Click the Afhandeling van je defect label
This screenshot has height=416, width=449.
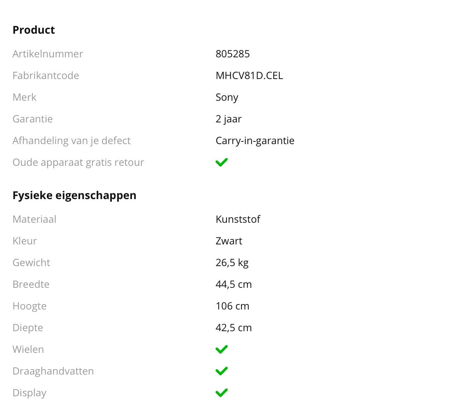coord(72,141)
